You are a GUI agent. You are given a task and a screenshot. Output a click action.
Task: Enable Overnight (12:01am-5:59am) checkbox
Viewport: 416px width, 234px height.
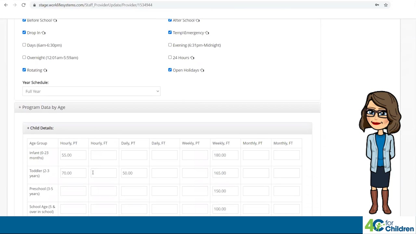click(24, 57)
